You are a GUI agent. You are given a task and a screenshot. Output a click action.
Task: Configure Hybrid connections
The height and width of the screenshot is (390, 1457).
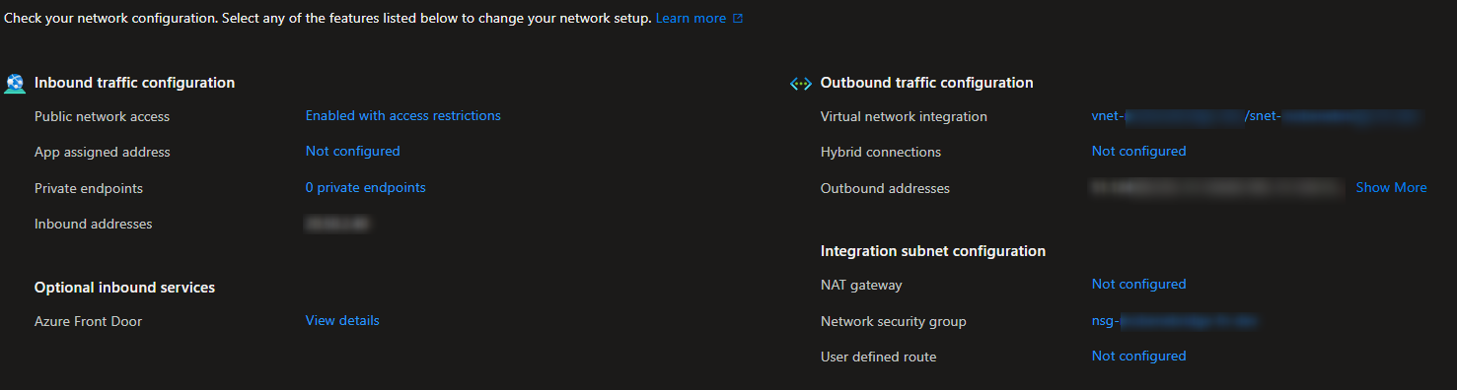(x=1139, y=152)
